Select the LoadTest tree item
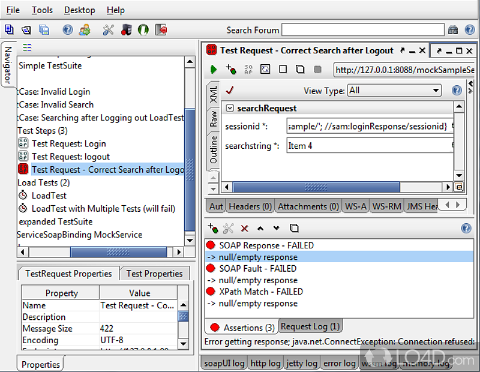Image resolution: width=480 pixels, height=372 pixels. tap(49, 196)
